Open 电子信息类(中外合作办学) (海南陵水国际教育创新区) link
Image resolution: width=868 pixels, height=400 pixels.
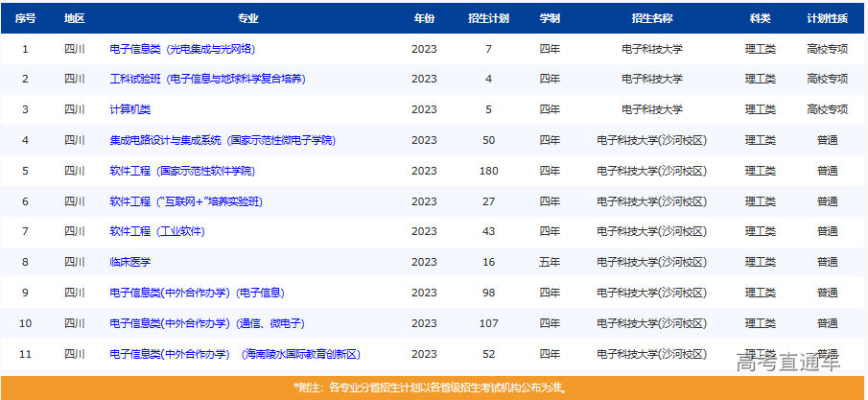[x=235, y=353]
